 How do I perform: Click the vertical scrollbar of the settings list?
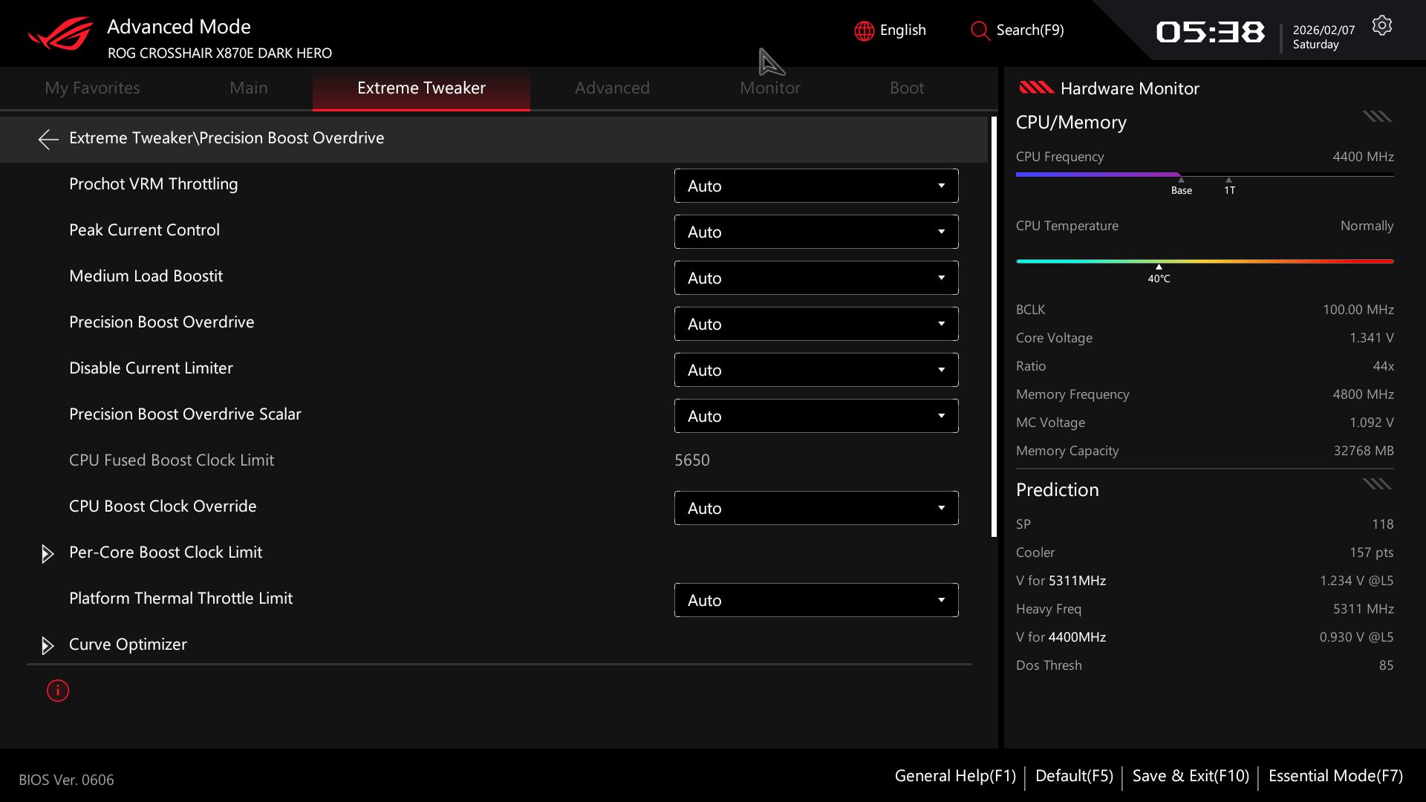[x=994, y=327]
